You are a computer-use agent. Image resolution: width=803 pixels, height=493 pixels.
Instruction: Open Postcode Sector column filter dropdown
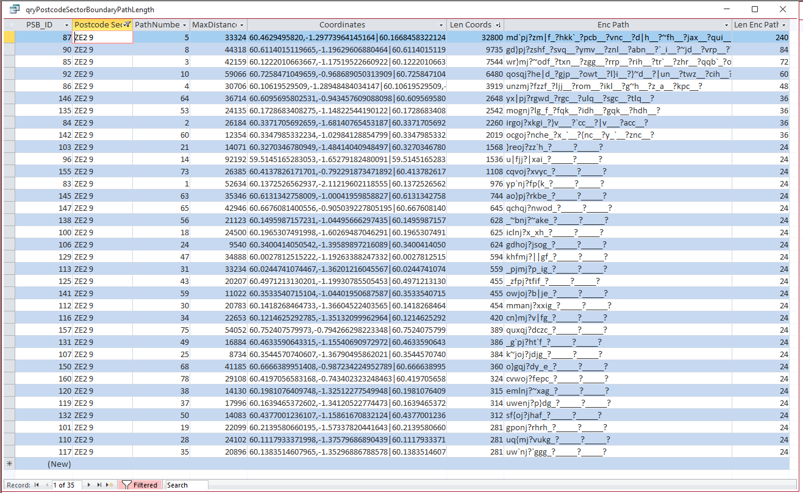point(126,25)
